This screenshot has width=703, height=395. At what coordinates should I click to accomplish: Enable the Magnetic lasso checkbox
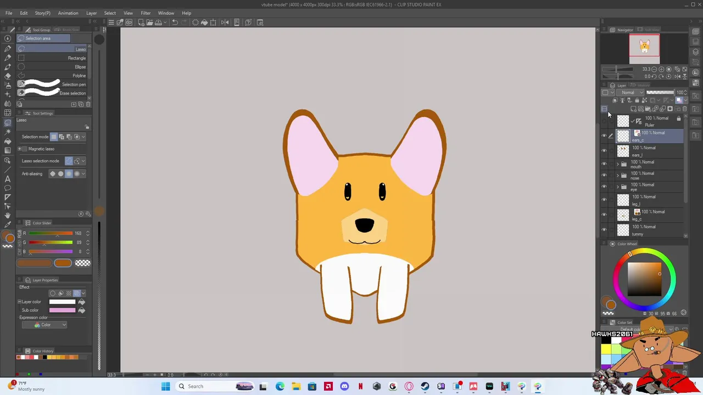coord(25,149)
